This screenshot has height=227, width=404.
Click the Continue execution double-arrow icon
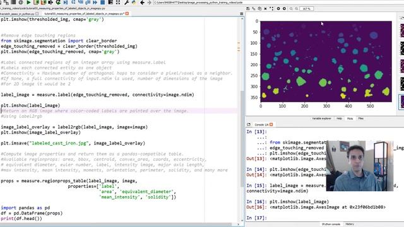pyautogui.click(x=95, y=3)
